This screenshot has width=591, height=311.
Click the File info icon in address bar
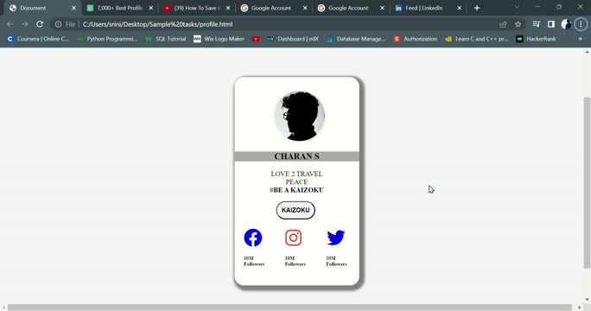click(x=58, y=24)
